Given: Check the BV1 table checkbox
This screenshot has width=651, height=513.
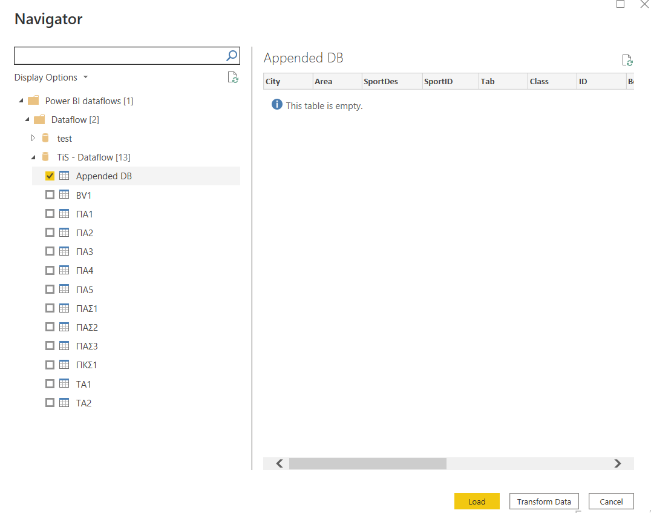Looking at the screenshot, I should point(50,194).
